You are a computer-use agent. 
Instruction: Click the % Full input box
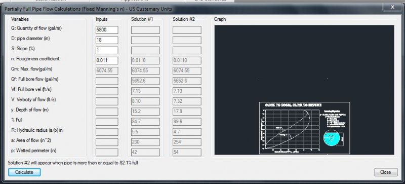click(107, 122)
